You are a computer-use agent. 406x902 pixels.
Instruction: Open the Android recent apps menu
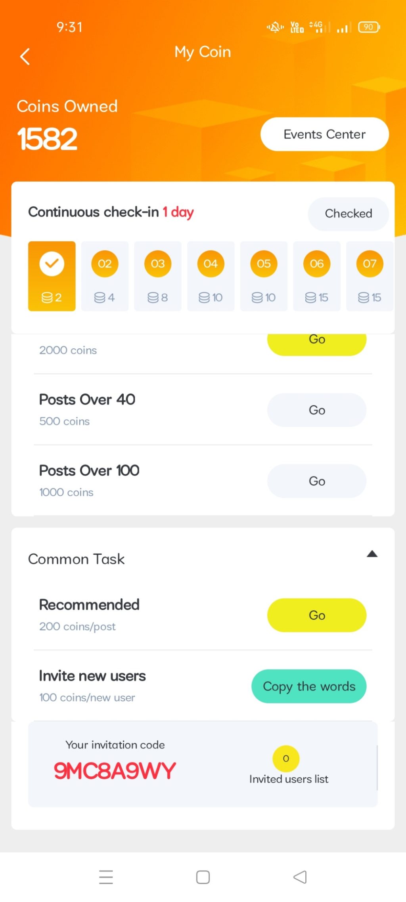106,877
